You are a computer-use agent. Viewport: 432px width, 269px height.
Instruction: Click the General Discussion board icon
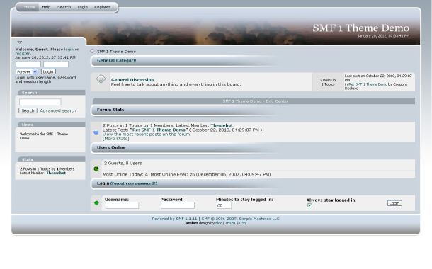click(x=101, y=79)
